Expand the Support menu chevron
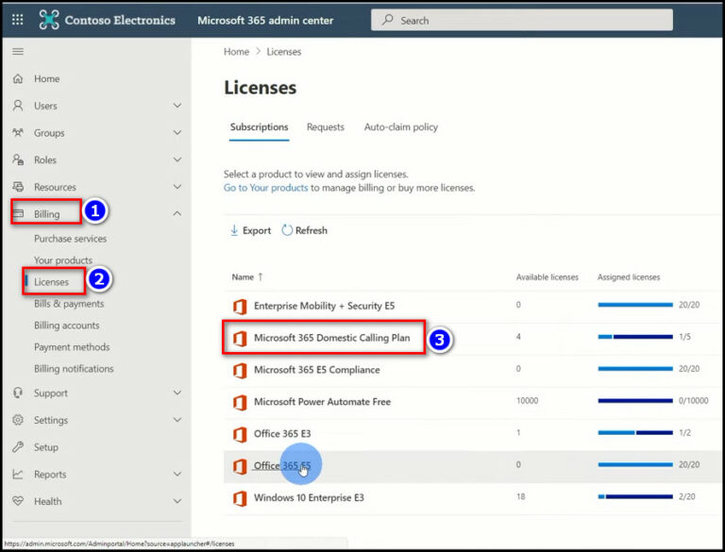Screen dimensions: 725x552 point(177,393)
